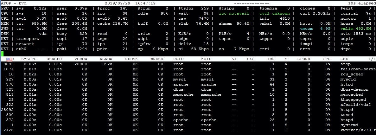376x135 pixels.
Task: Select the VGROW column header
Action: tap(80, 59)
